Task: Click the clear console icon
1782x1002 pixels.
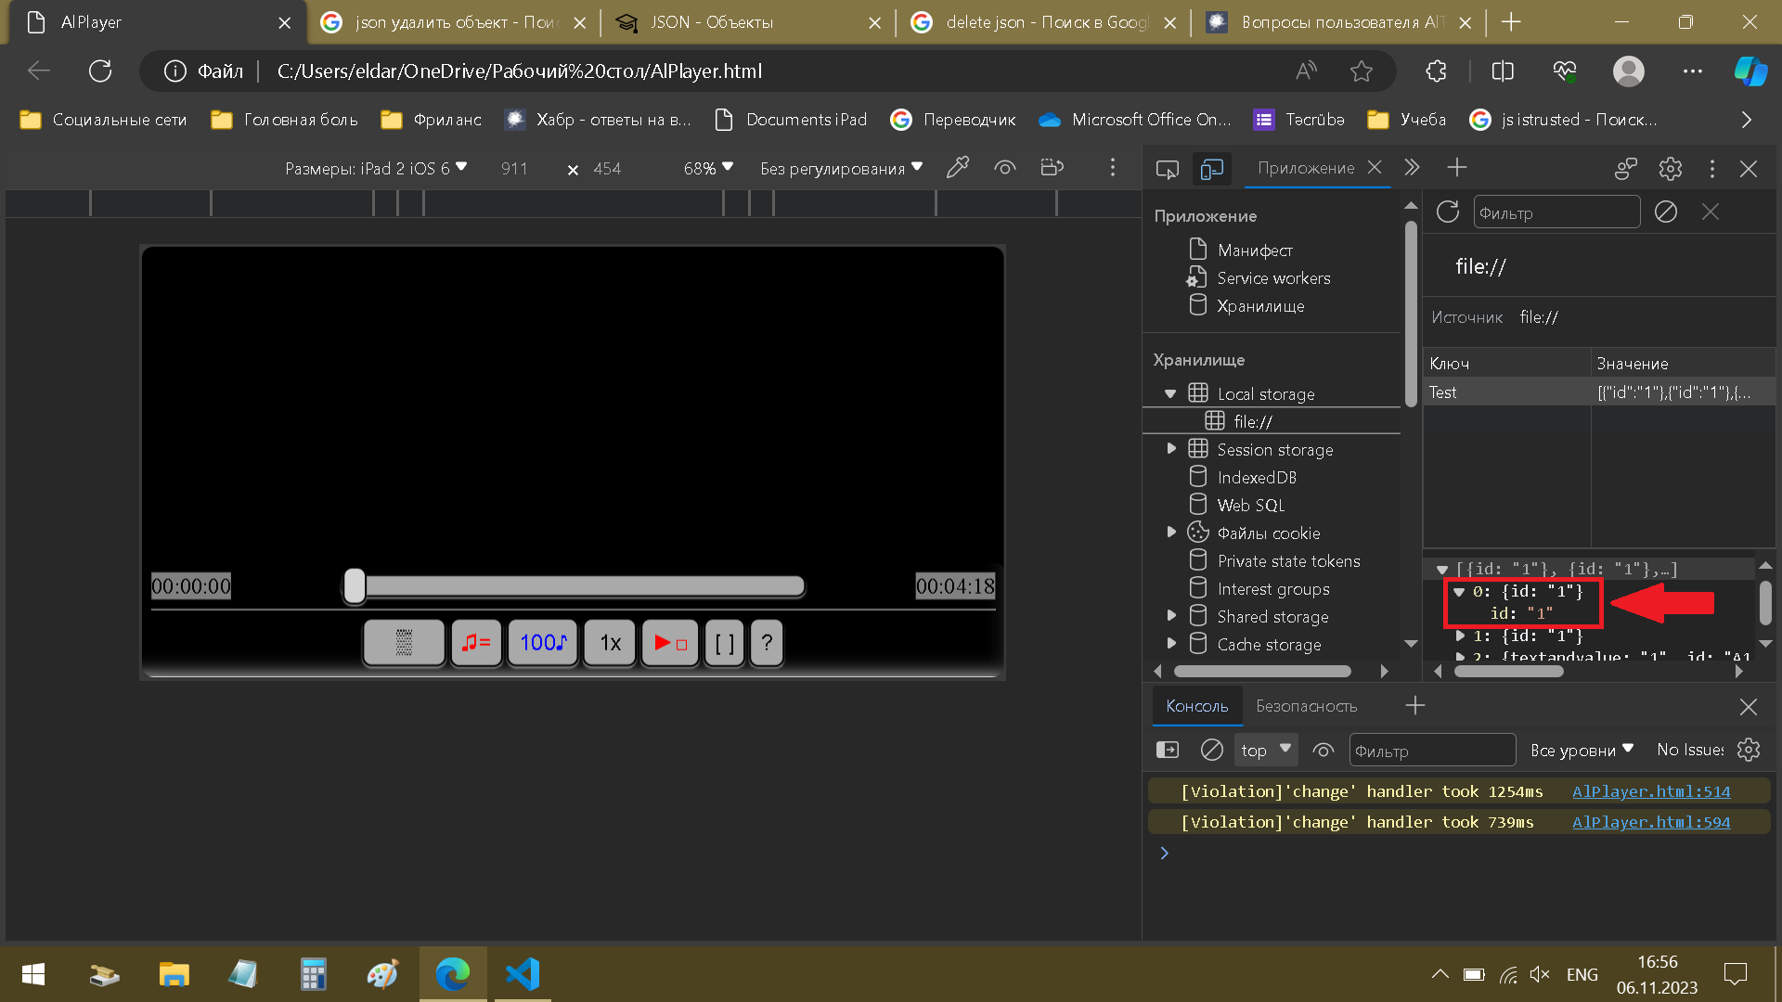Action: [x=1211, y=750]
